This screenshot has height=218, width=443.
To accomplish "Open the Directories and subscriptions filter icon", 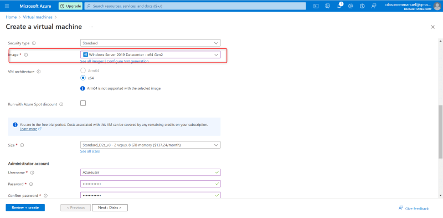I will [x=328, y=6].
